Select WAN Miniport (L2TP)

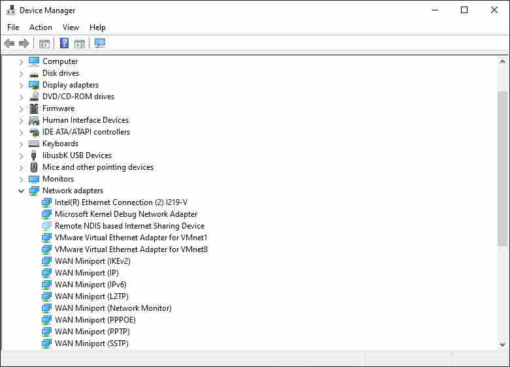[x=91, y=296]
